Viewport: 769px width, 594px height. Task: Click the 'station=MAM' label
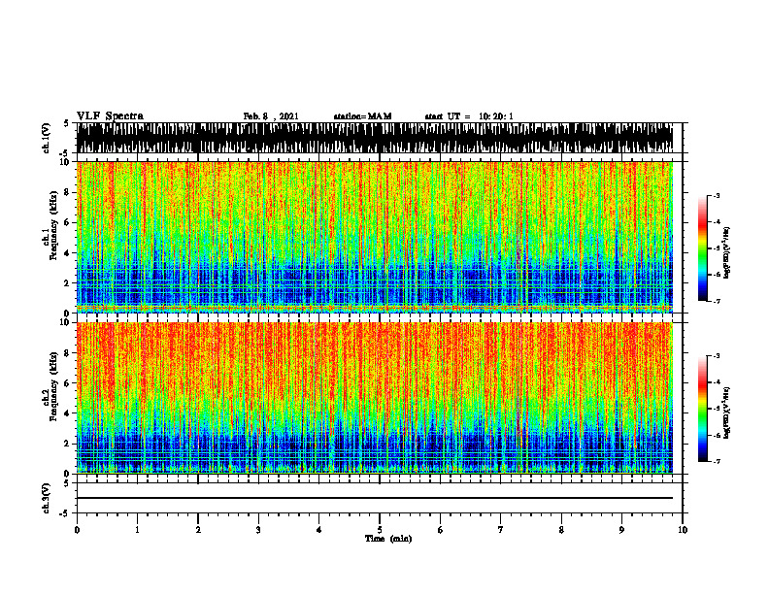[x=362, y=116]
